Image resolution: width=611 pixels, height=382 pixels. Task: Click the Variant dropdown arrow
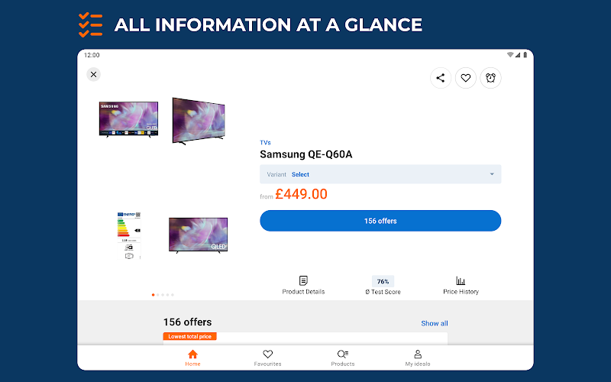coord(492,174)
